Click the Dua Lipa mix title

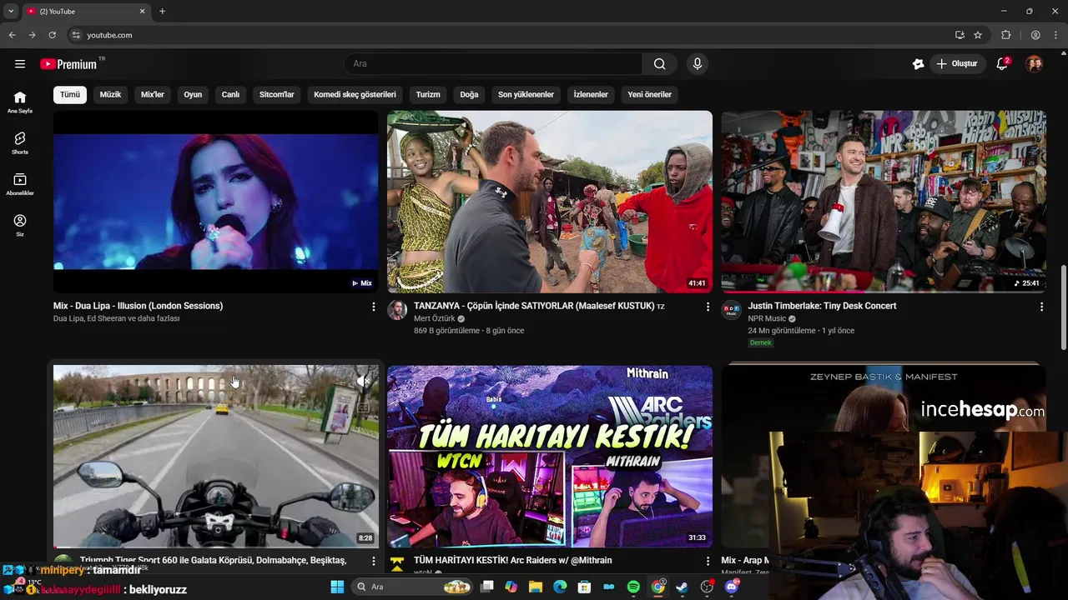coord(138,306)
